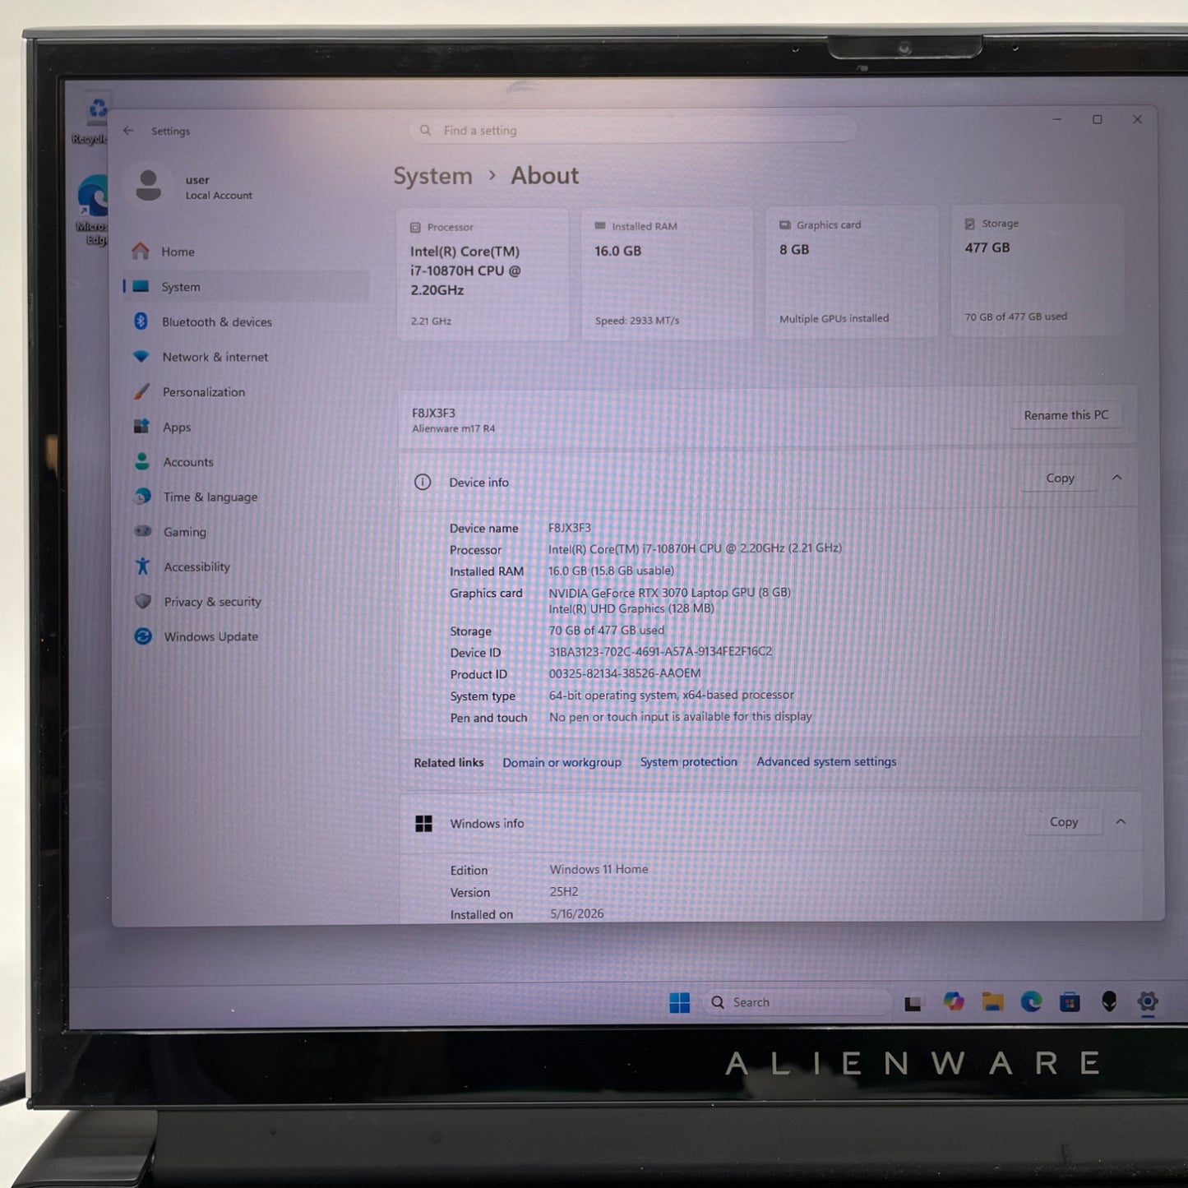Click the Windows 11 Home edition text
1188x1188 pixels.
click(x=599, y=869)
